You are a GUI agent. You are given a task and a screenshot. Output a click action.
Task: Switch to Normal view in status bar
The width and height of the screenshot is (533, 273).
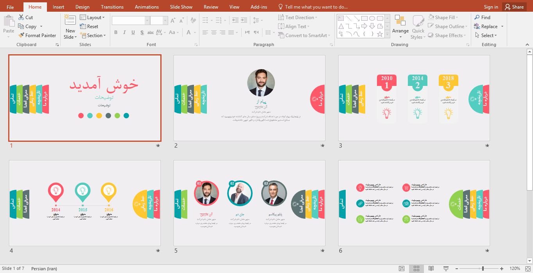402,269
